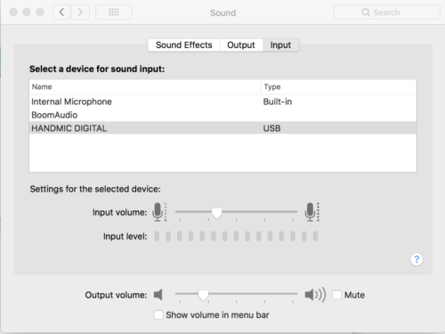This screenshot has width=445, height=334.
Task: Toggle Show volume in menu bar
Action: pos(158,314)
